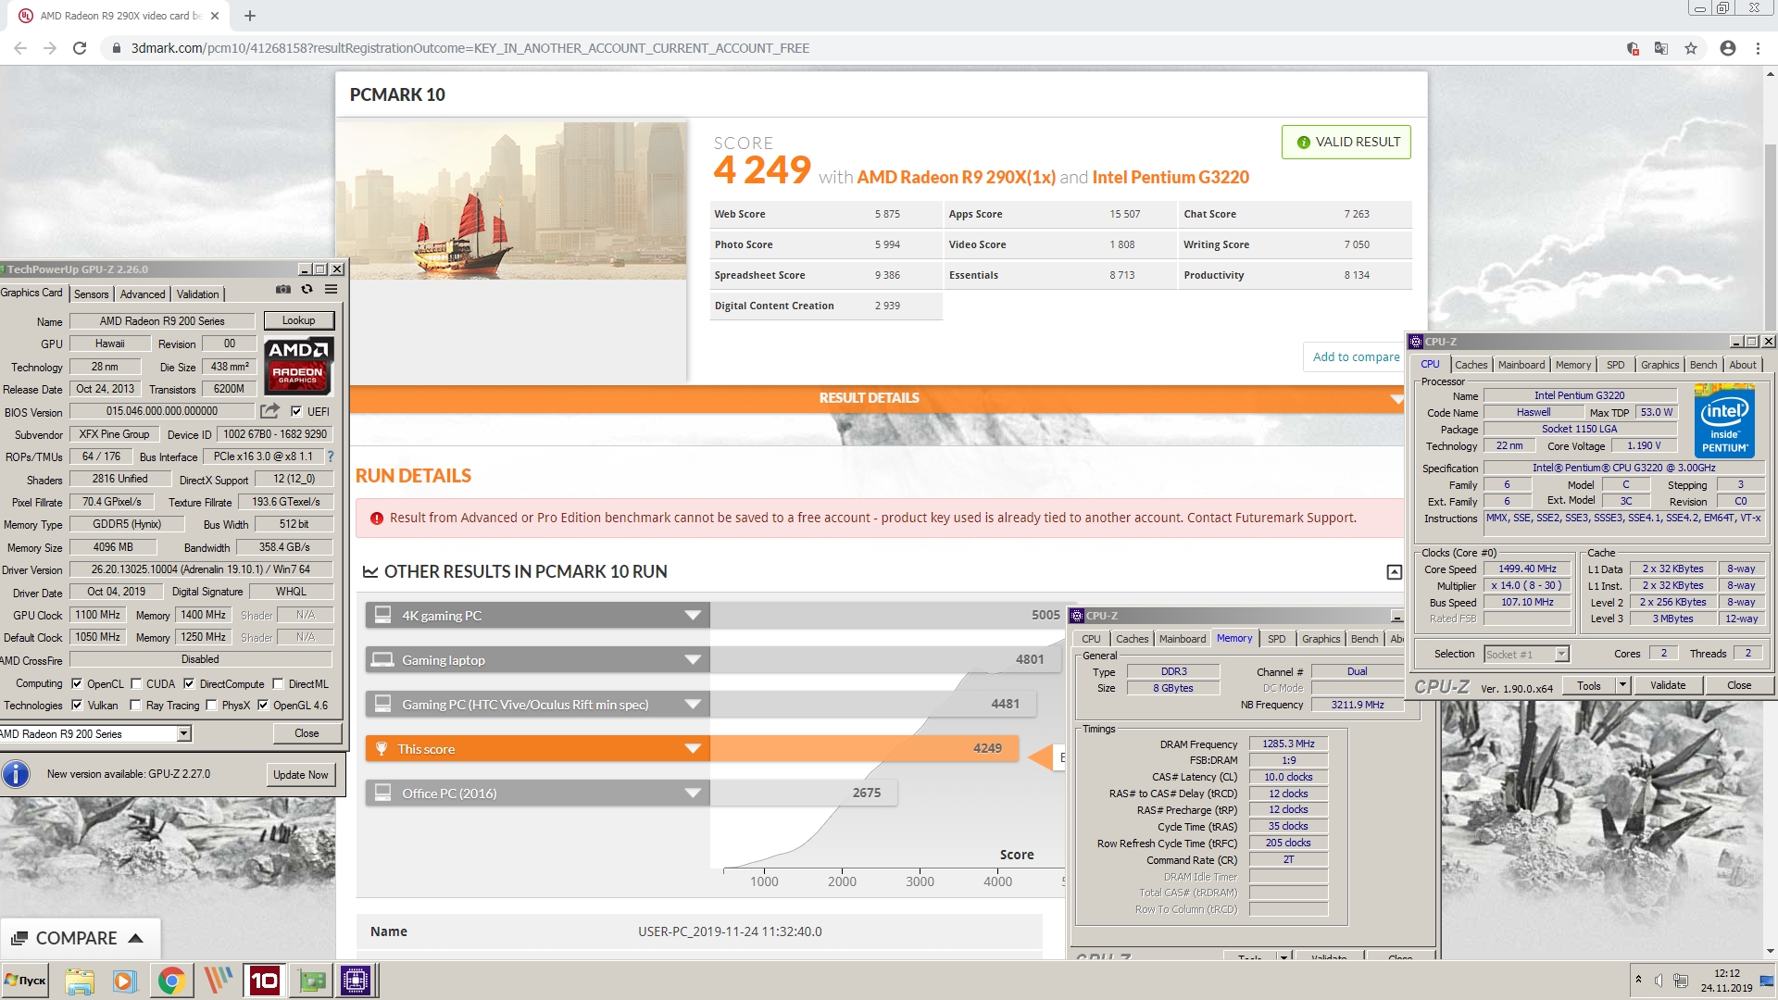Toggle the OpenCL checkbox
1778x1000 pixels.
77,683
